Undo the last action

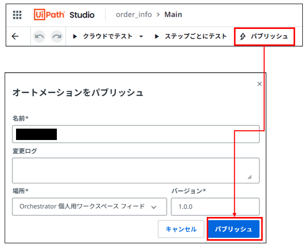39,36
